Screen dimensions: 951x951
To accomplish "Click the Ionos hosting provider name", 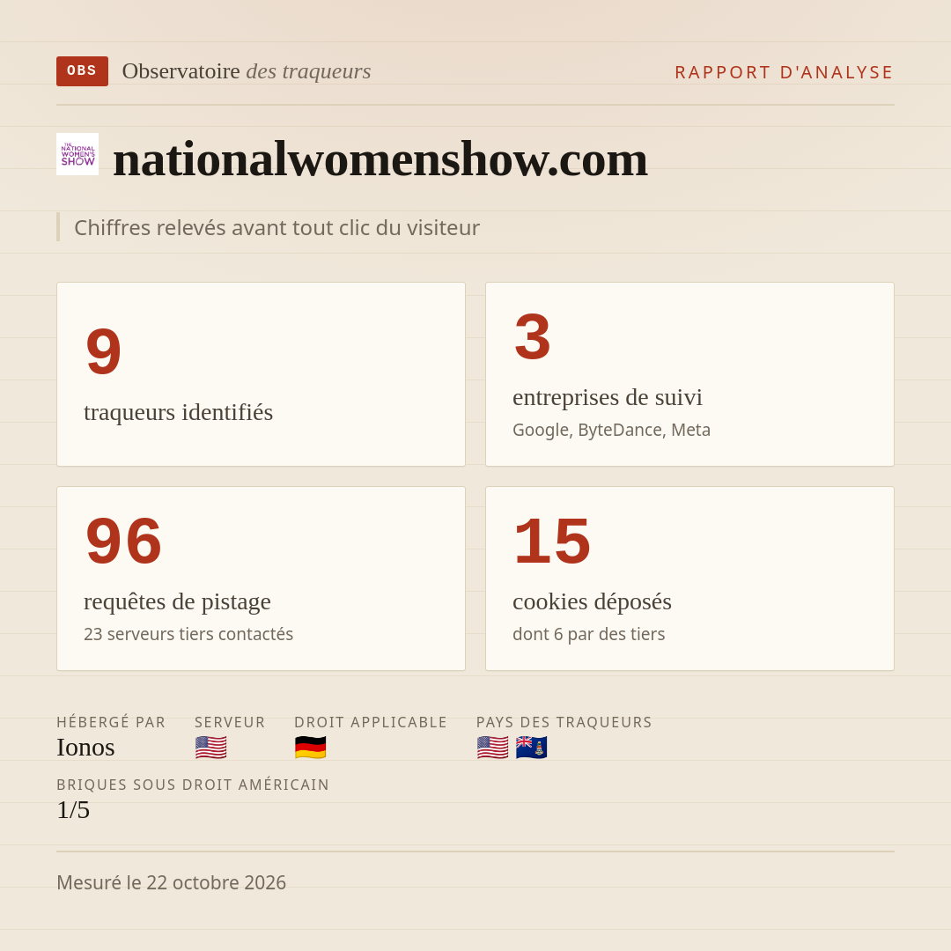I will pos(85,748).
